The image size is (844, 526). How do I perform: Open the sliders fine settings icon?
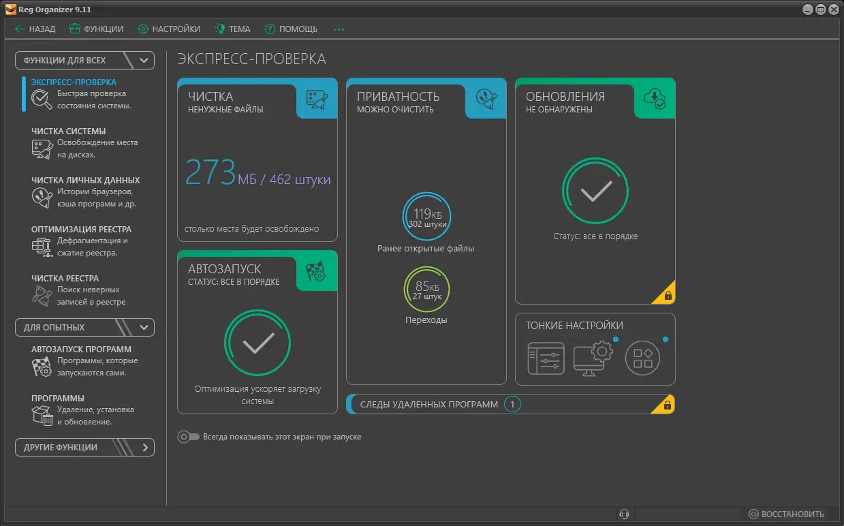[546, 358]
